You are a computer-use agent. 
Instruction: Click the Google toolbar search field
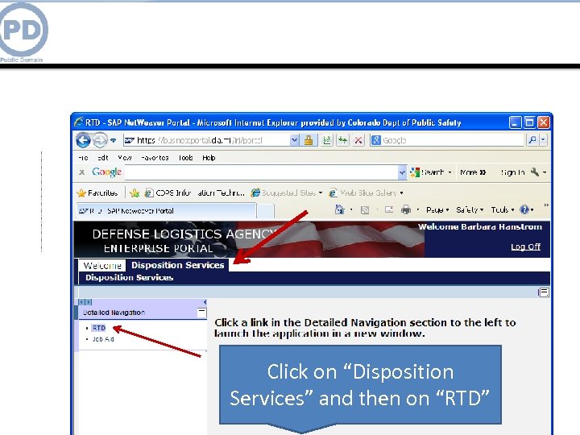tap(261, 172)
